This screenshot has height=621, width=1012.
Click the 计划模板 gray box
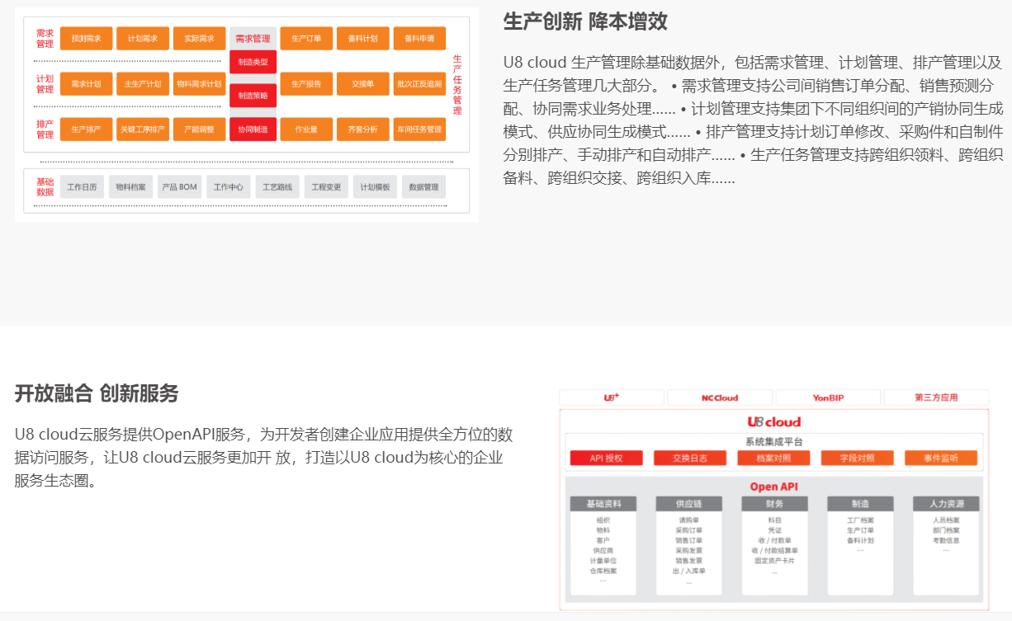[x=375, y=187]
